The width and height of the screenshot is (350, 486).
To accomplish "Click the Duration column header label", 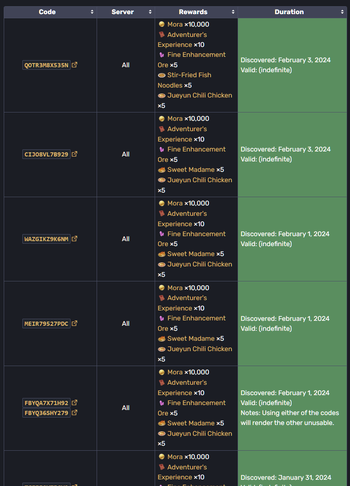I will (289, 12).
